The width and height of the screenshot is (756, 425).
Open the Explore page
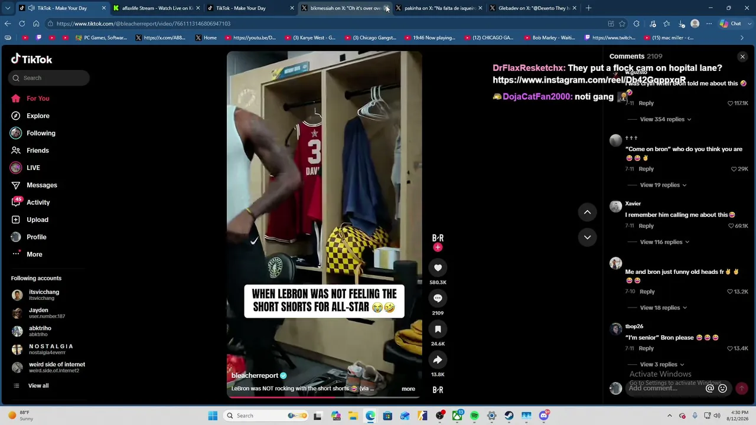pyautogui.click(x=38, y=116)
